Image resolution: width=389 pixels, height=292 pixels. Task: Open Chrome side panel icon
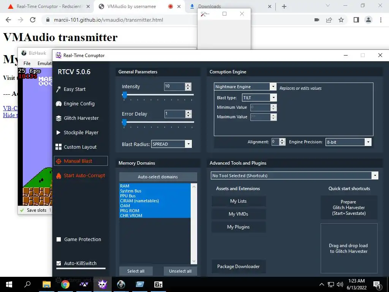pos(356,20)
